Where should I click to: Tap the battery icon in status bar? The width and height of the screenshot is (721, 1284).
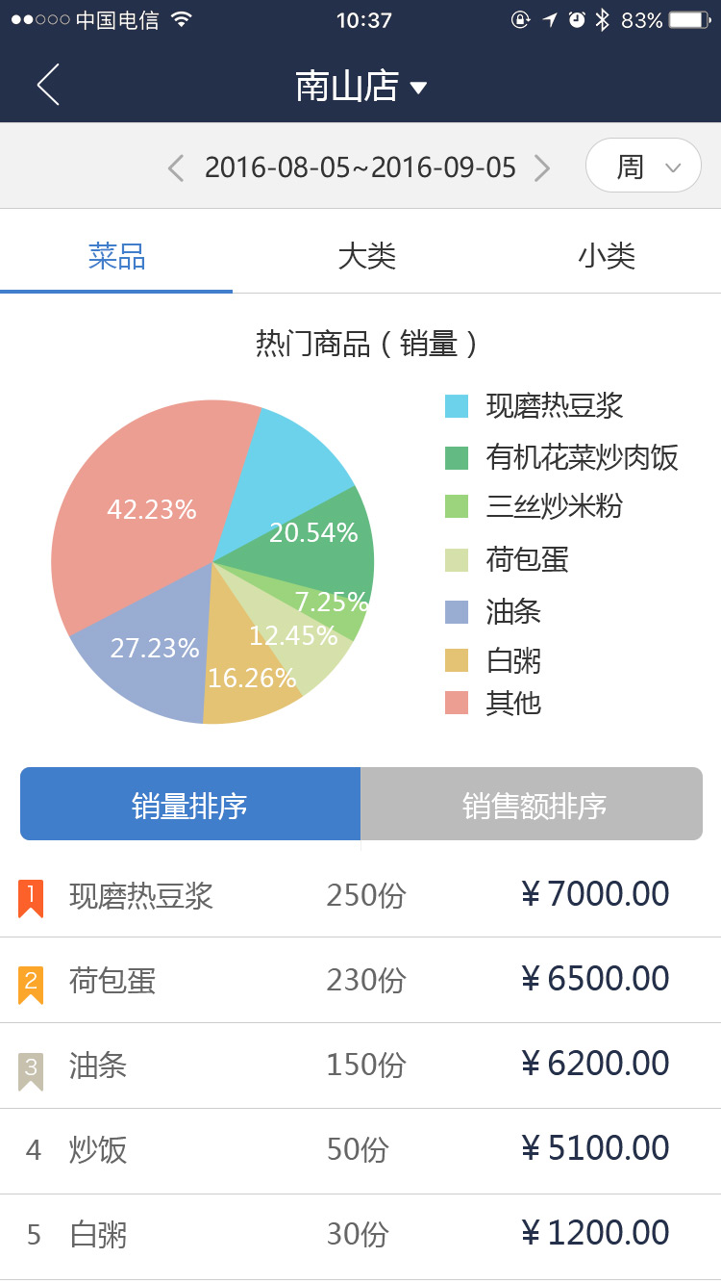689,20
